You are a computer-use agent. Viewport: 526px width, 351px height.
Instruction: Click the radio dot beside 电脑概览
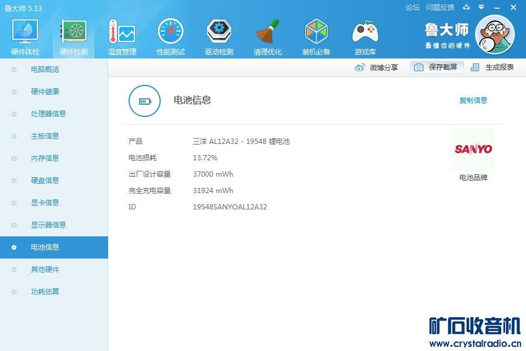14,70
